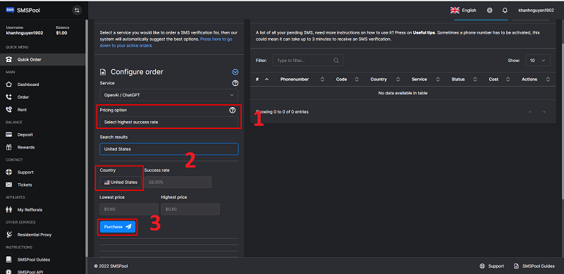The height and width of the screenshot is (274, 564).
Task: Click the Residential Proxy sidebar icon
Action: click(x=9, y=235)
